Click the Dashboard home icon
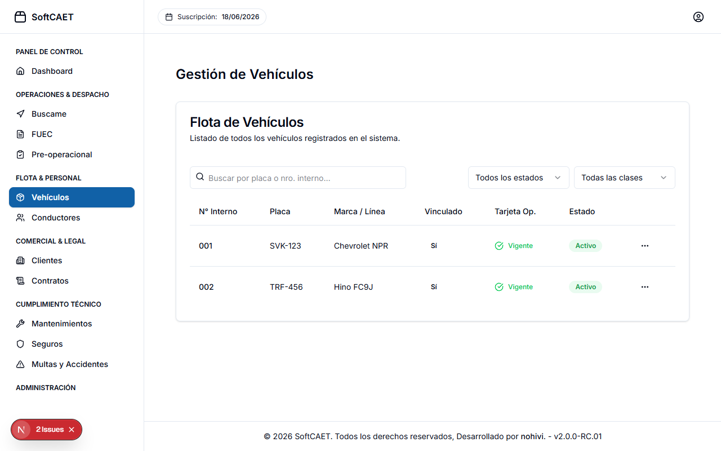This screenshot has width=721, height=451. [x=20, y=71]
